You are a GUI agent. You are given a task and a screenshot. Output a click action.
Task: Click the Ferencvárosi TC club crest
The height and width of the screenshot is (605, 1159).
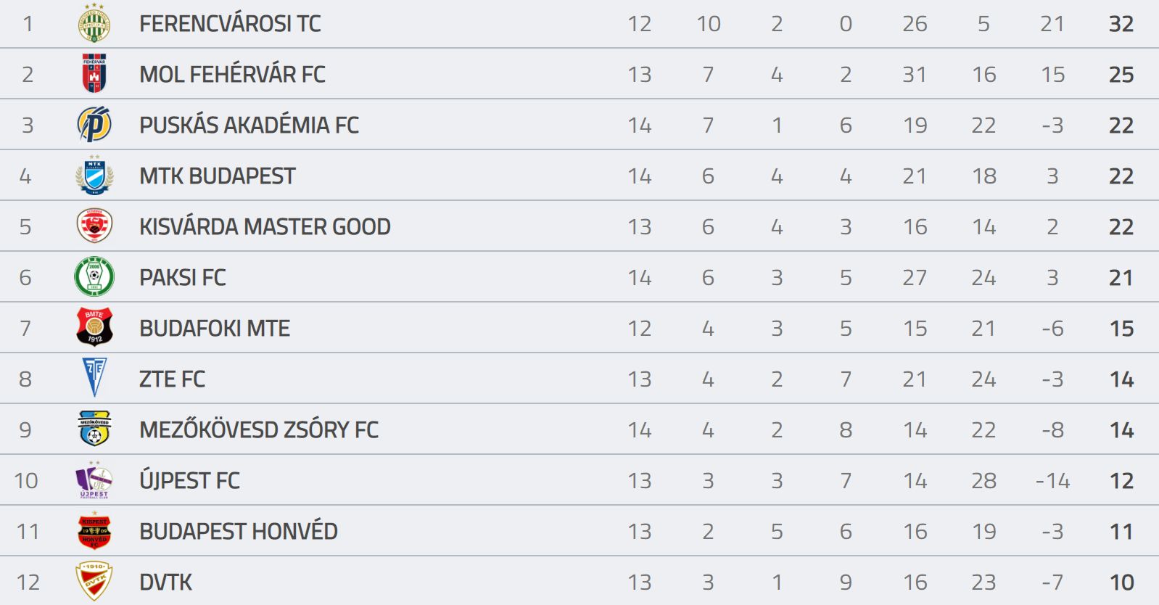[x=94, y=22]
